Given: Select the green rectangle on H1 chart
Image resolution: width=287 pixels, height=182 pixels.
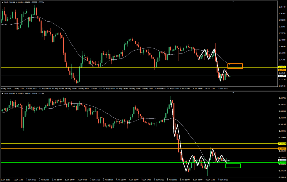Looking at the screenshot, I should pyautogui.click(x=233, y=166).
